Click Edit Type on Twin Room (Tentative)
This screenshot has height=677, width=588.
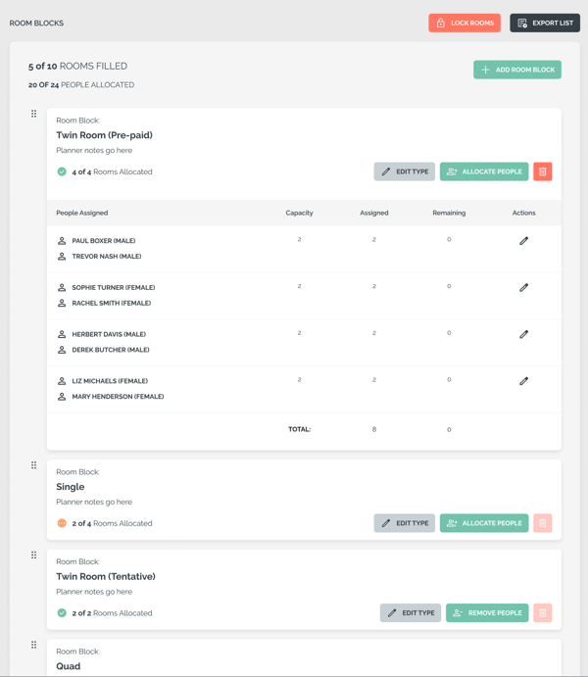point(410,613)
